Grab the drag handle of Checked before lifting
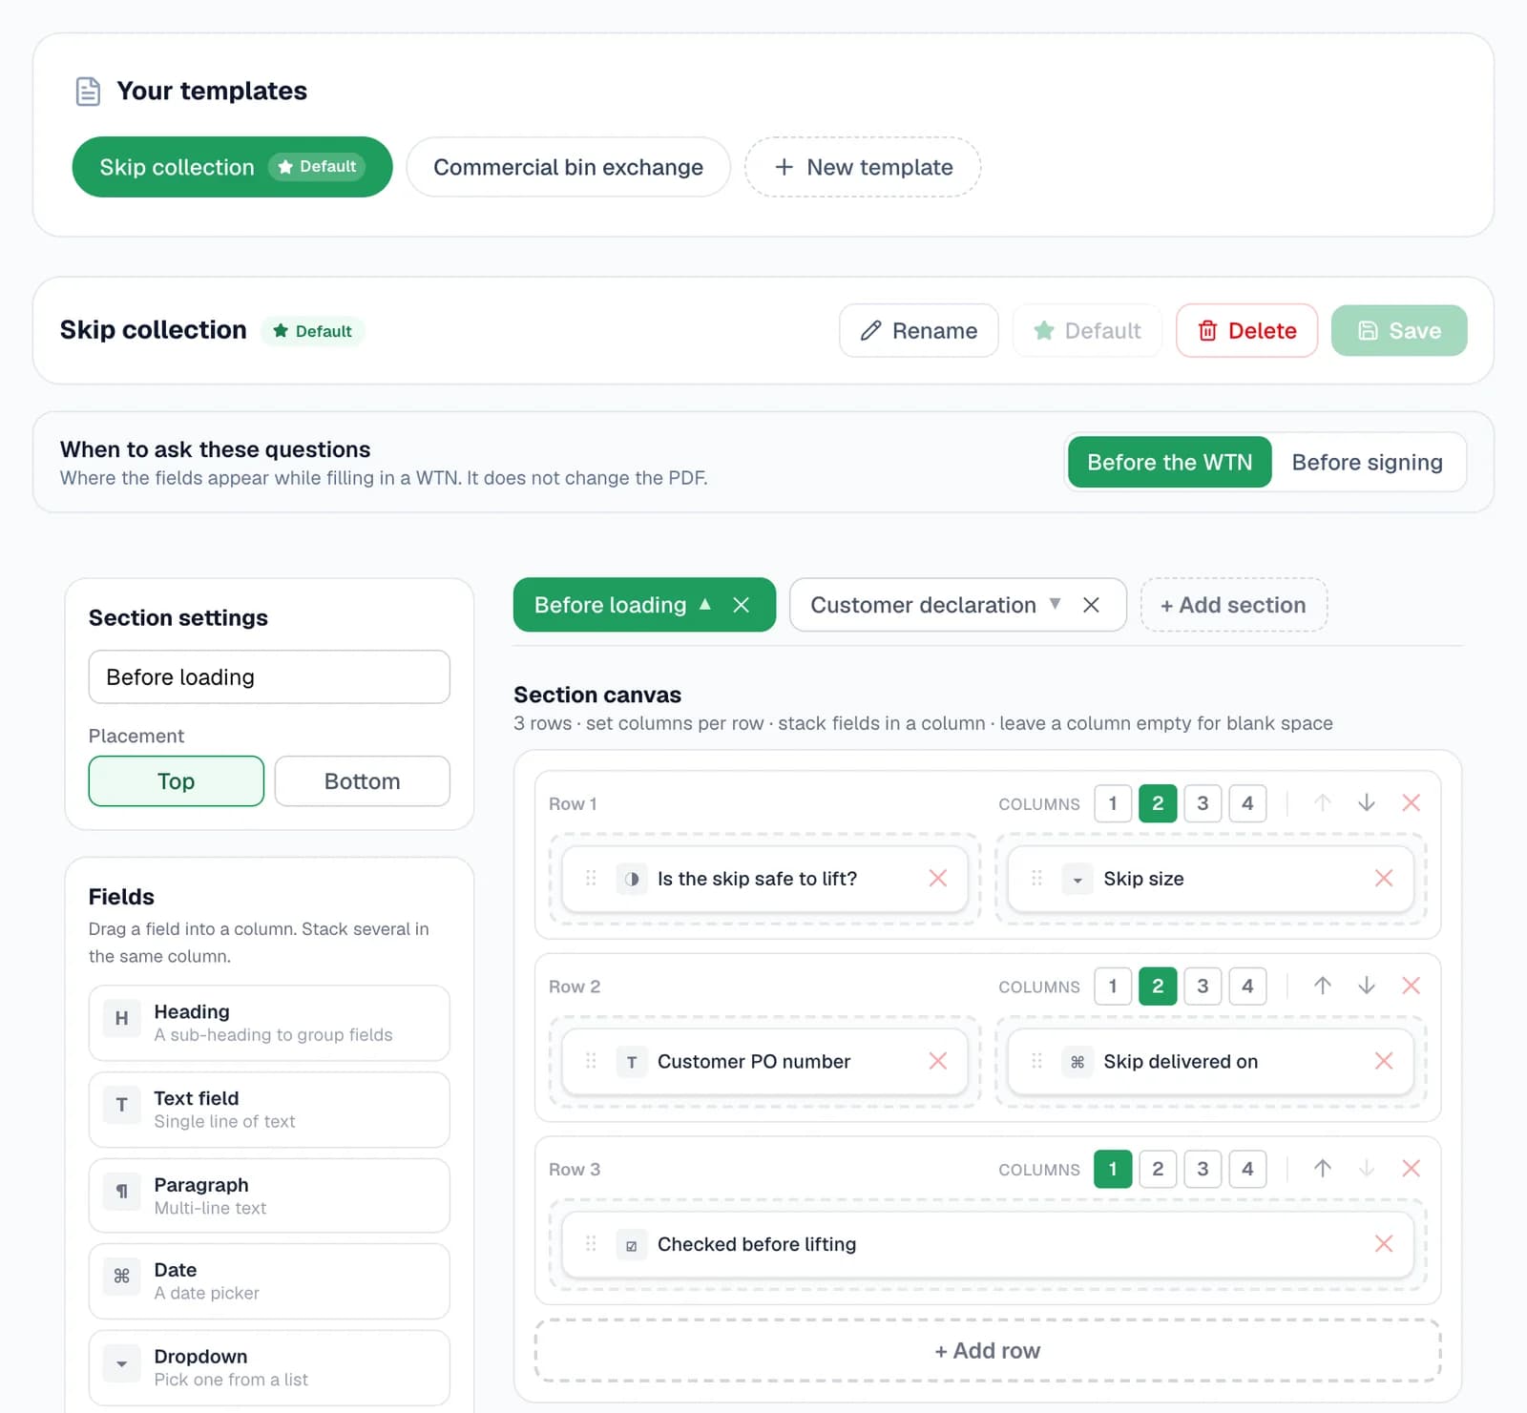 click(x=591, y=1243)
